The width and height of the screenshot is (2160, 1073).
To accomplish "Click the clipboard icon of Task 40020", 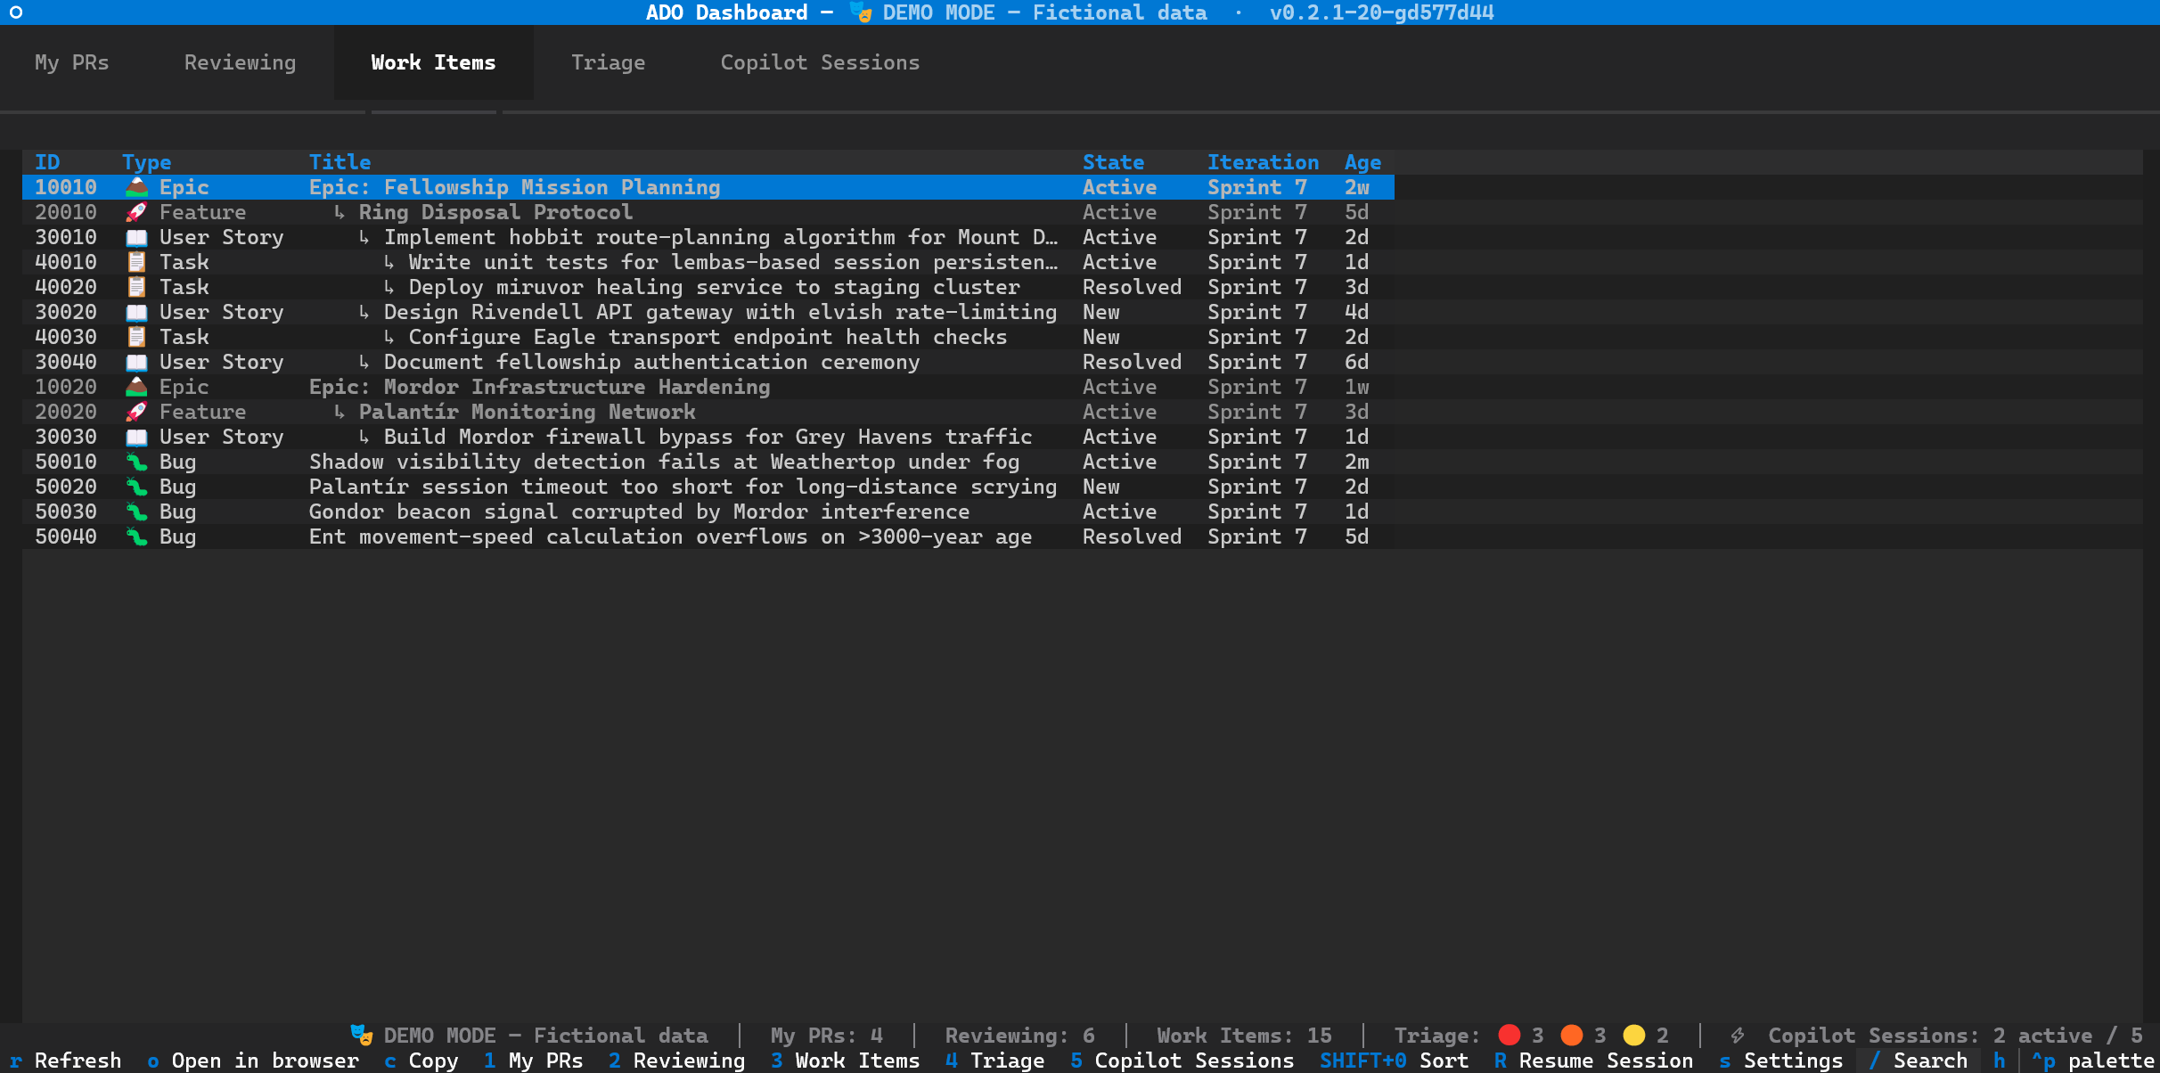I will (136, 287).
